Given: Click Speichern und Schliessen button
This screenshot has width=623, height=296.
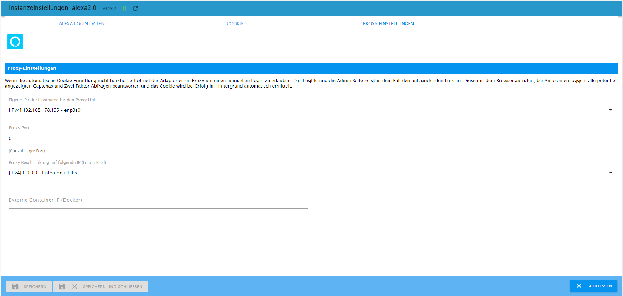Looking at the screenshot, I should pos(100,287).
